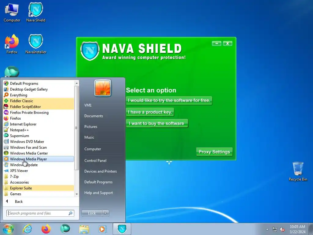Screen dimensions: 313x235
Task: Open Firefox Private Browsing
Action: 39,113
